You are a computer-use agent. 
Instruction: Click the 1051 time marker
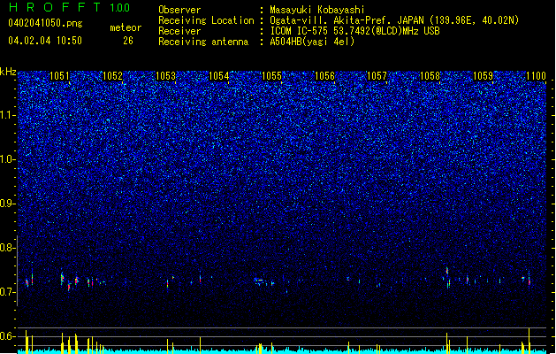click(x=59, y=76)
